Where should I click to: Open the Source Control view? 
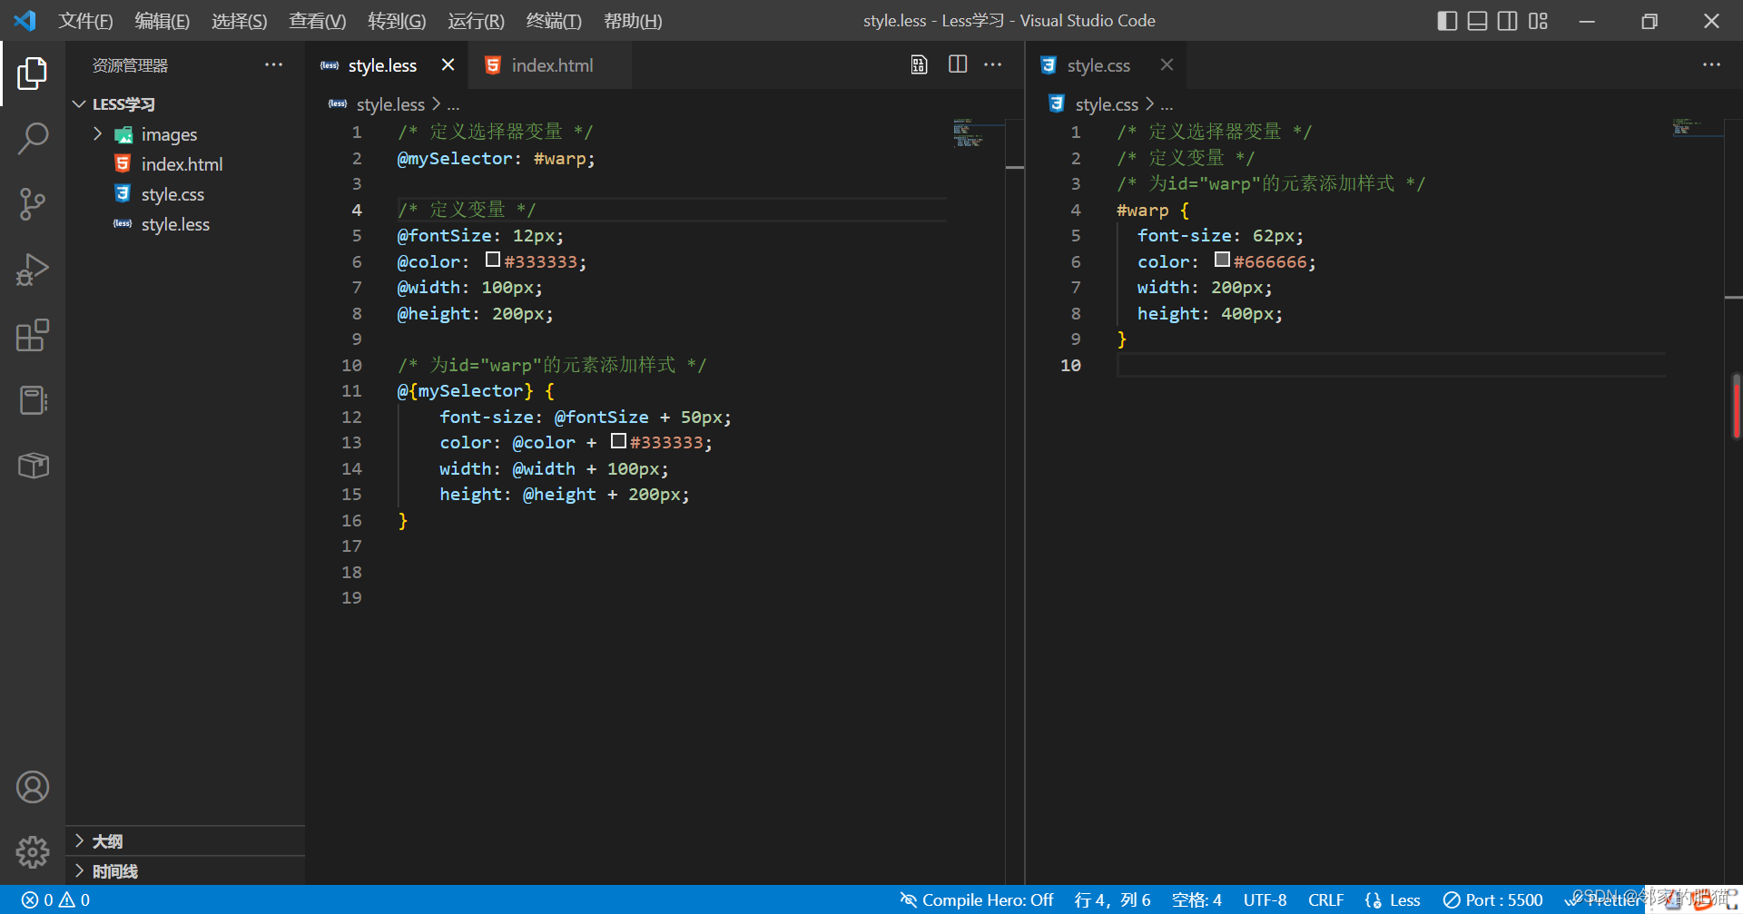pyautogui.click(x=33, y=204)
